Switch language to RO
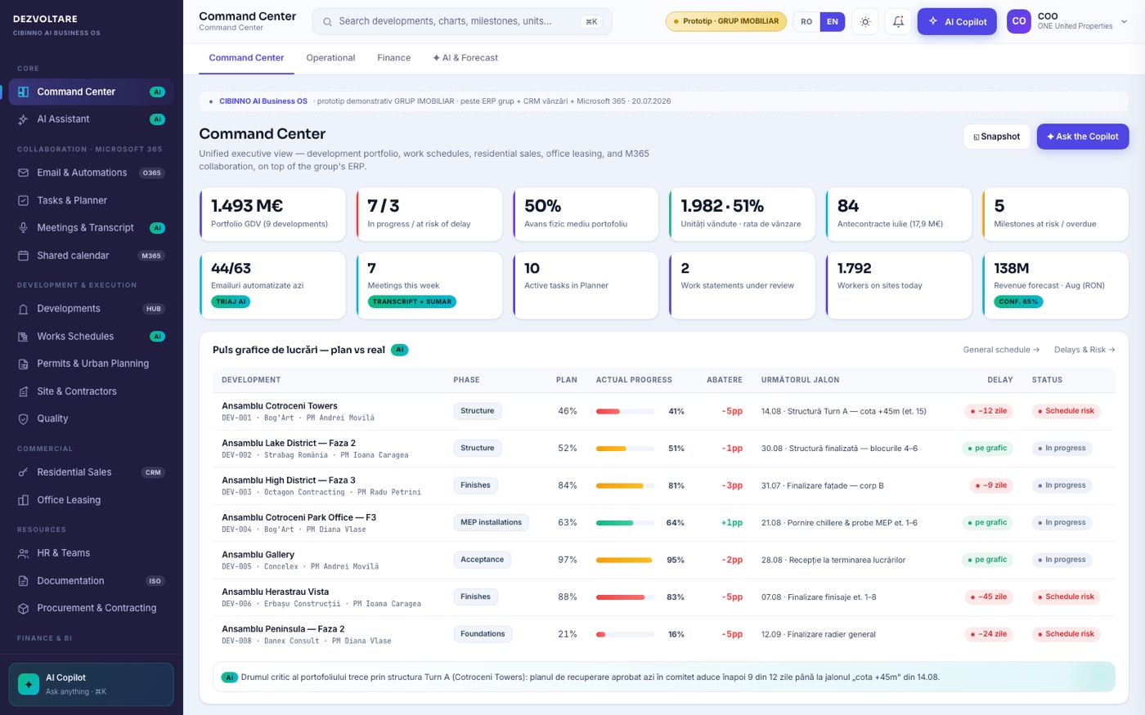This screenshot has width=1145, height=715. [x=806, y=22]
